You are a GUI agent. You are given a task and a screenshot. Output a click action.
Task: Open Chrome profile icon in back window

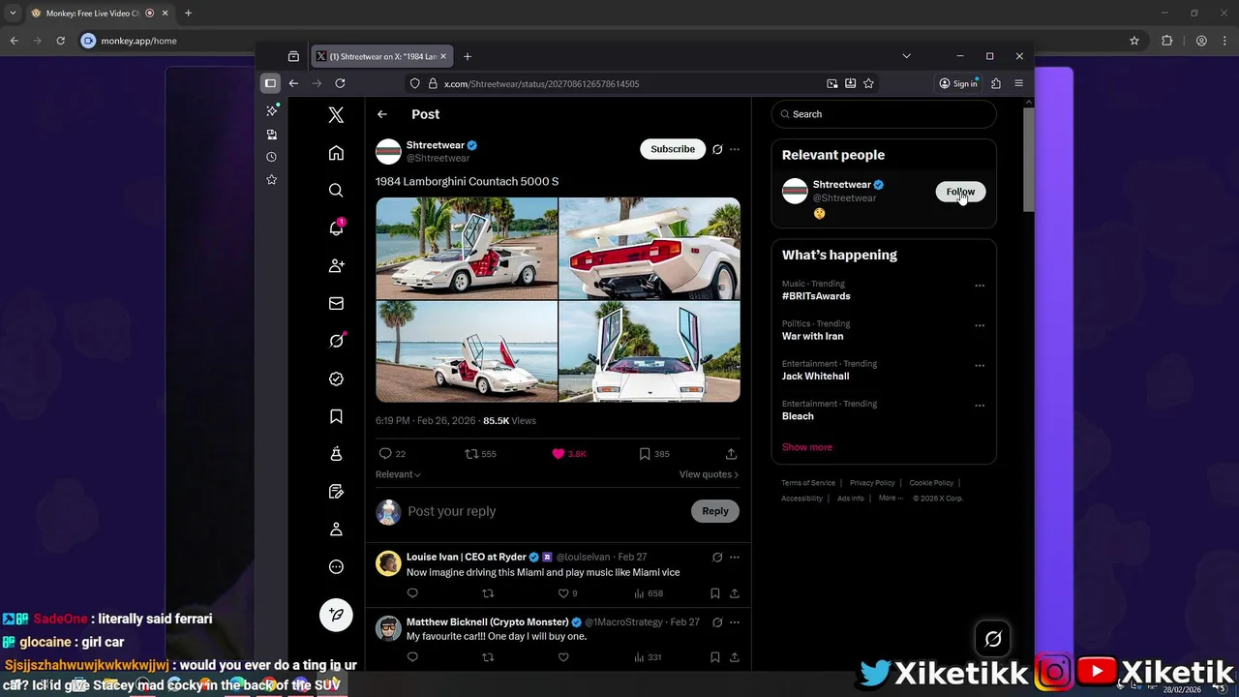coord(1201,41)
